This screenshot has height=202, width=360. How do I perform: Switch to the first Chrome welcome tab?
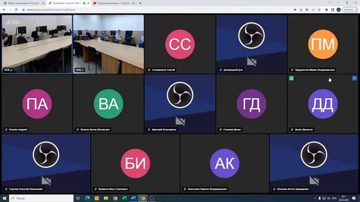click(x=23, y=3)
